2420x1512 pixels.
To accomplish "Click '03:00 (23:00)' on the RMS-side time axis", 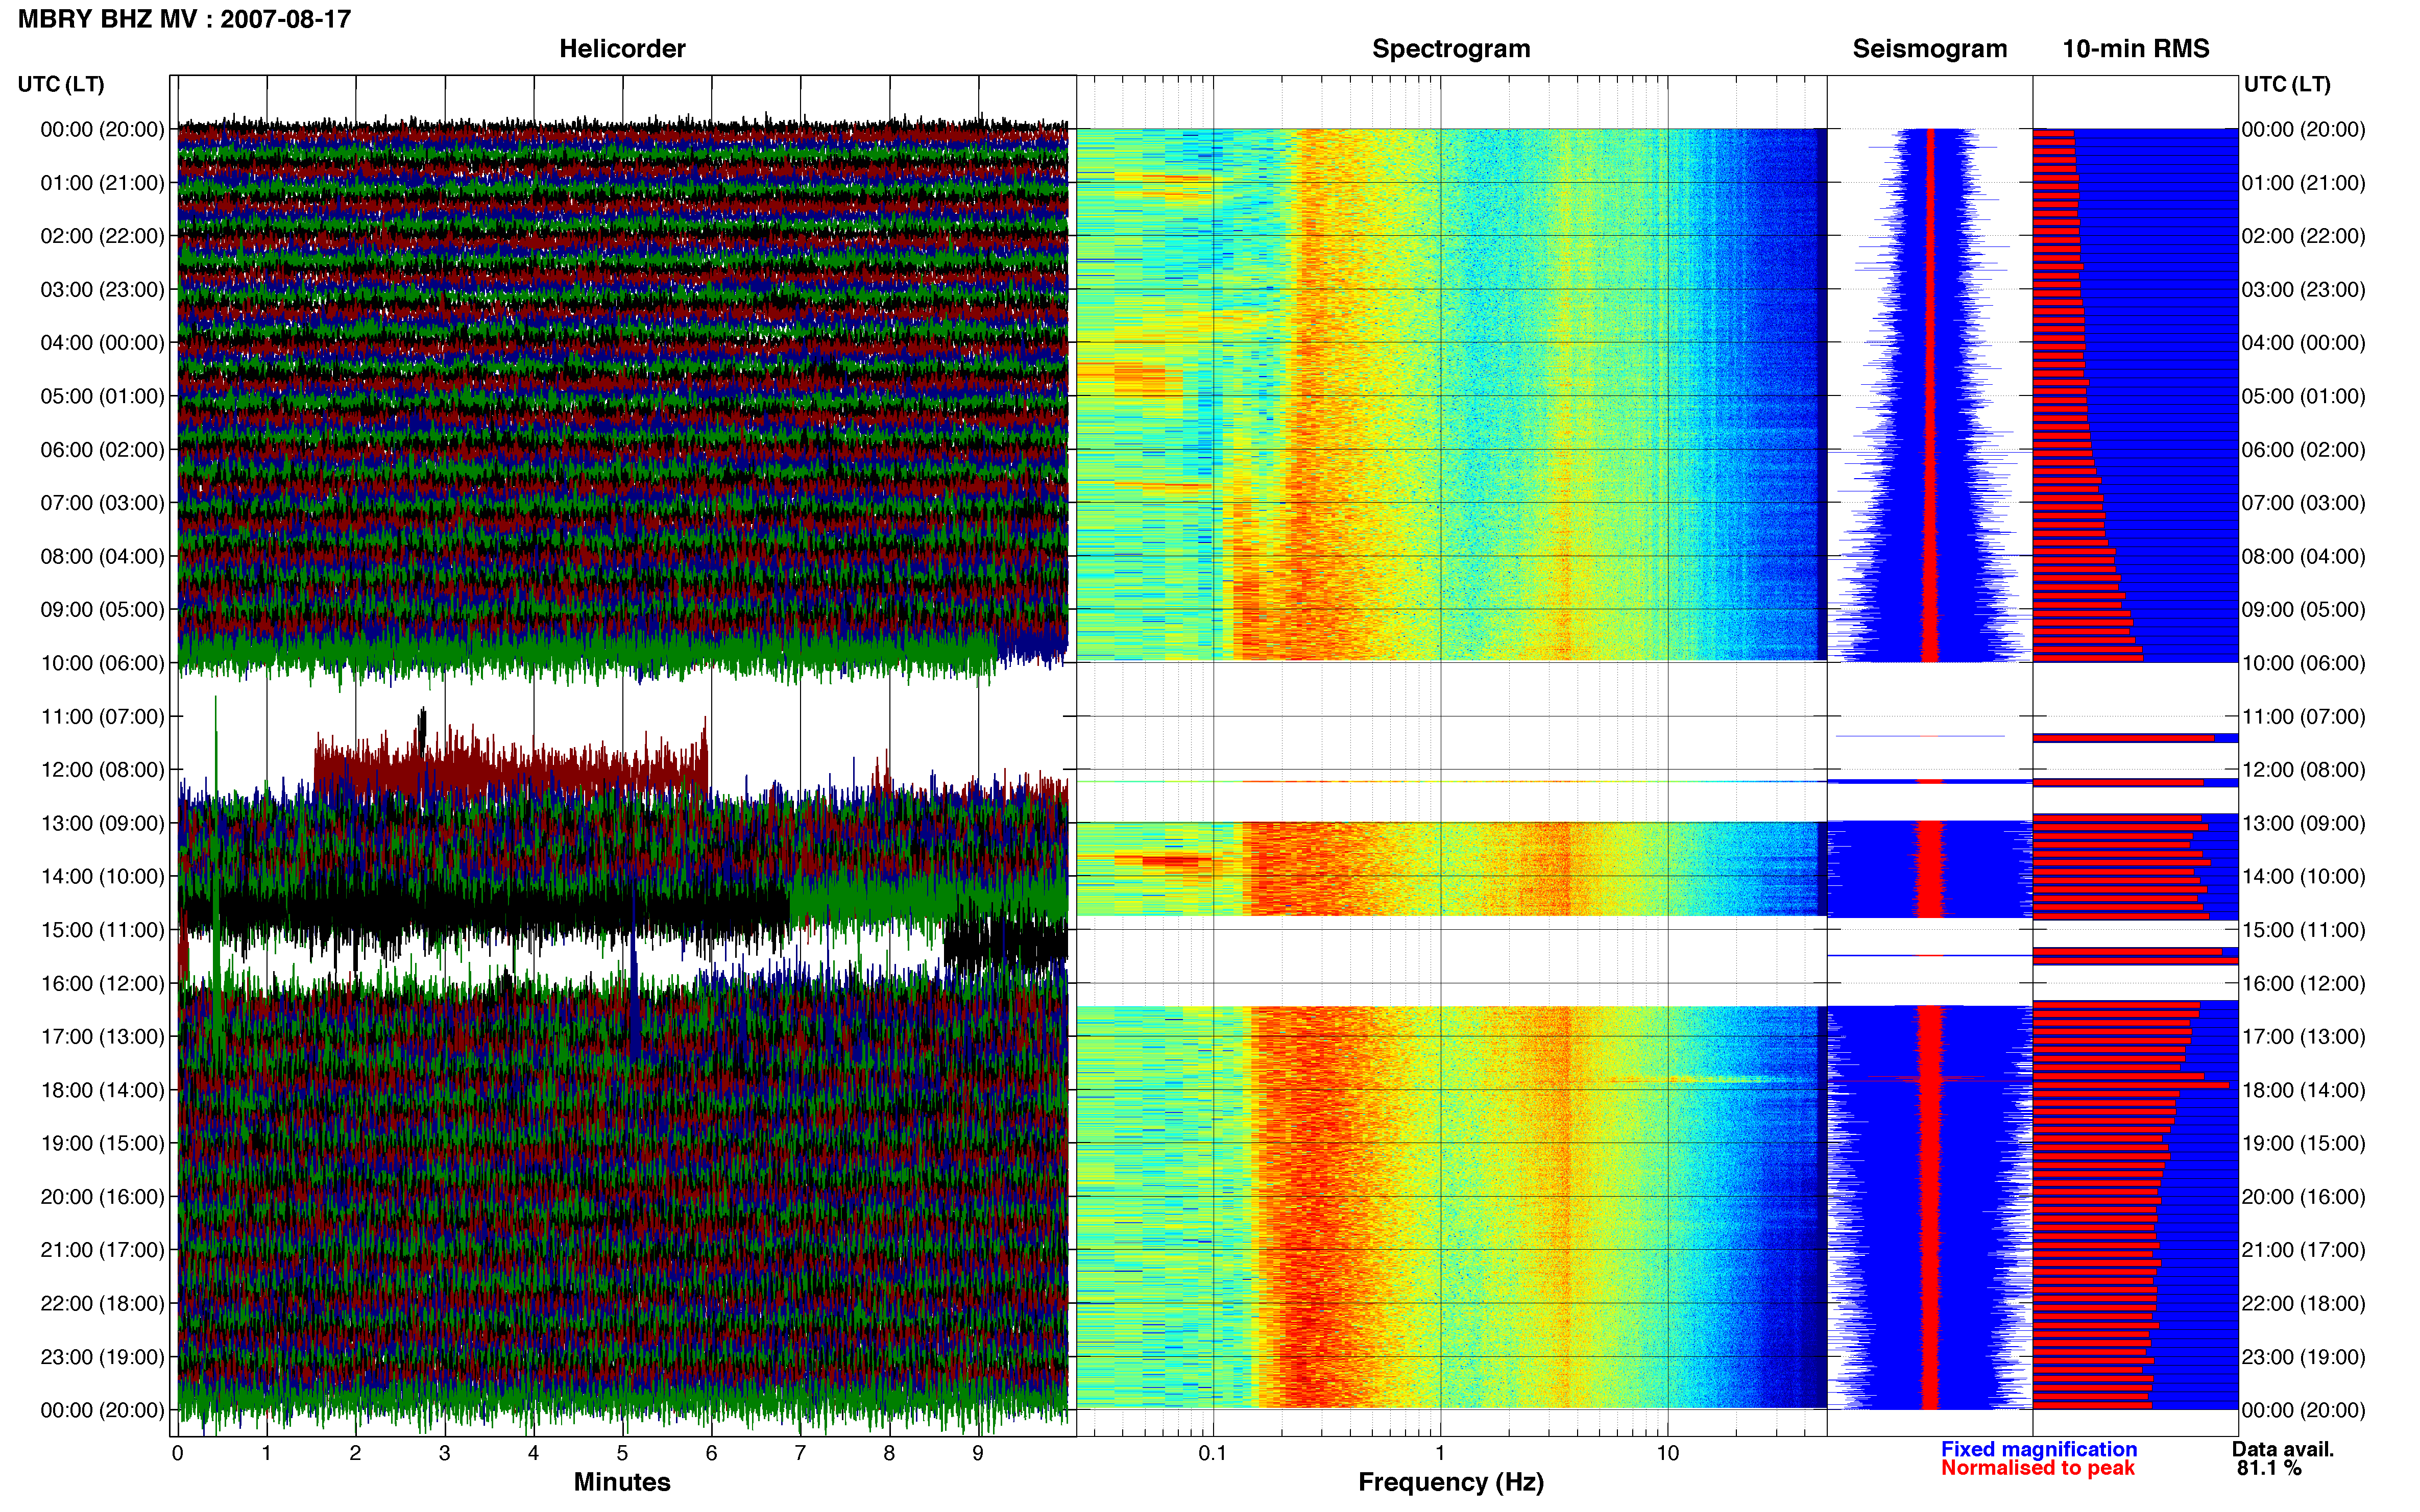I will [2303, 290].
